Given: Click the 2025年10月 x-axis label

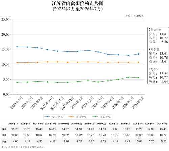Looking at the screenshot, I should click(47, 103).
